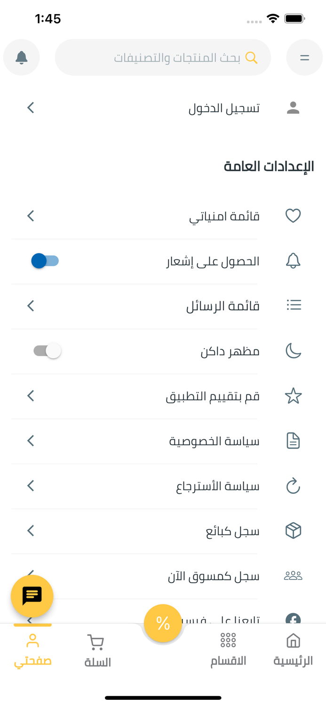Tap the seller history package icon

tap(293, 530)
